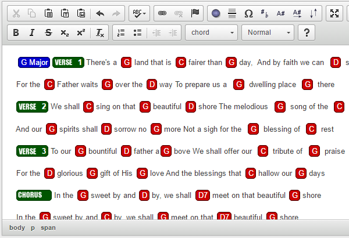Select span in the elements path
Image resolution: width=349 pixels, height=238 pixels.
(48, 228)
